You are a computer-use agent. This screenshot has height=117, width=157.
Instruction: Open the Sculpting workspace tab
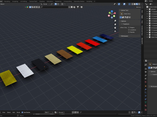(15, 1)
